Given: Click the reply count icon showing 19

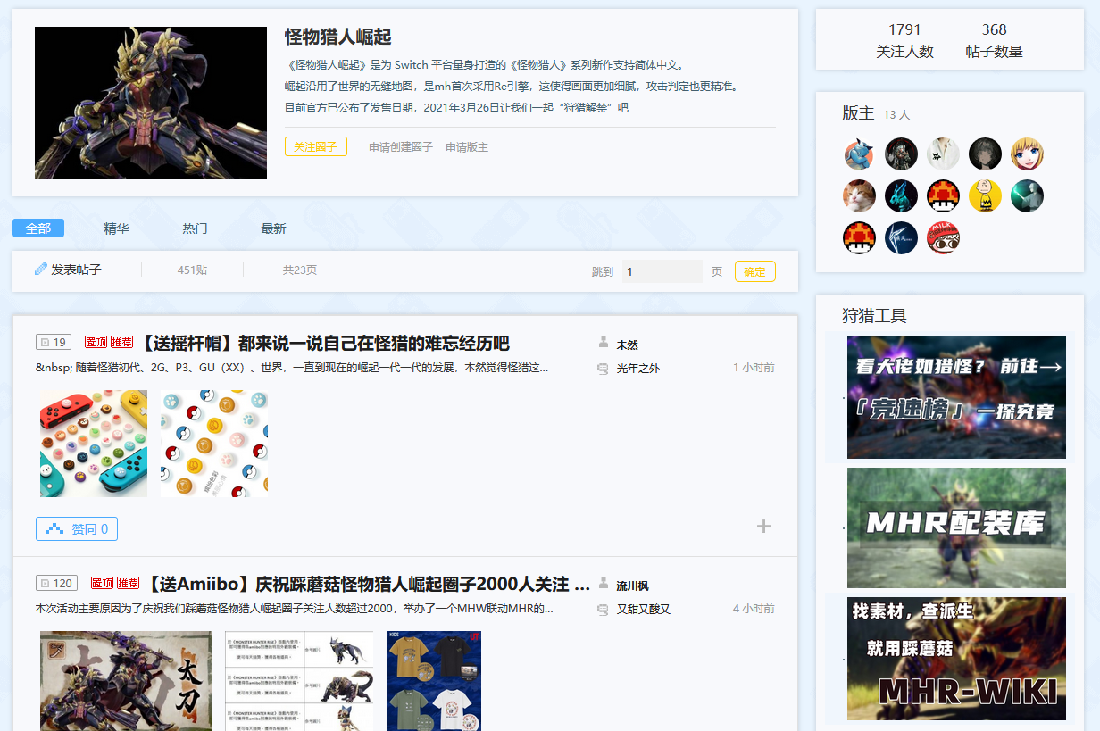Looking at the screenshot, I should click(x=54, y=342).
